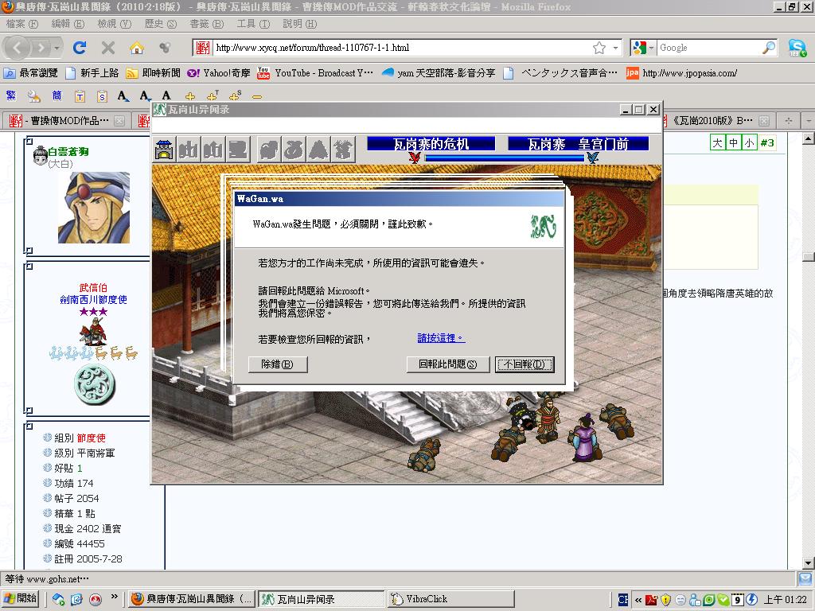Screen dimensions: 815x611
Task: Click the page vertical scrollbar down arrow
Action: tap(809, 562)
